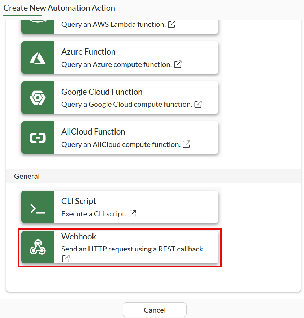Pick the AliCloud Function title
Image resolution: width=304 pixels, height=318 pixels.
tap(93, 132)
